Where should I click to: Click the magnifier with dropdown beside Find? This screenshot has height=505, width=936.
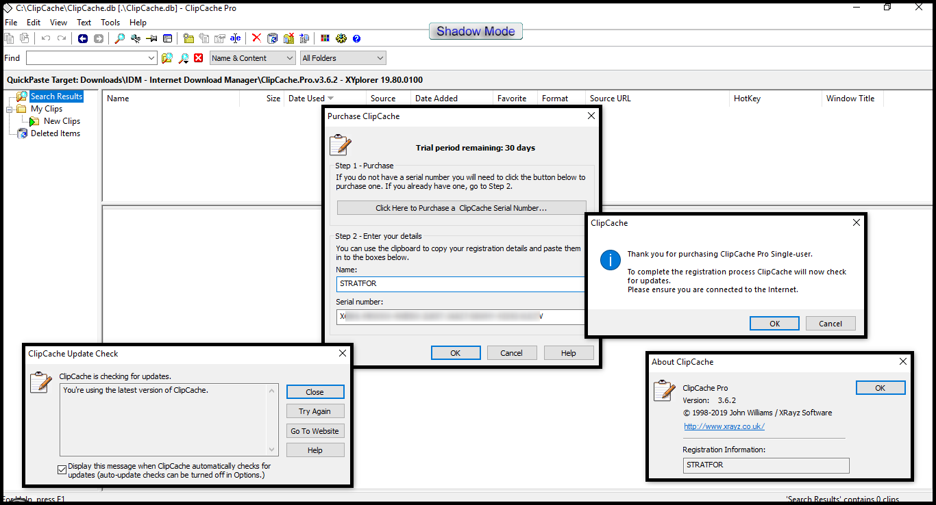184,58
